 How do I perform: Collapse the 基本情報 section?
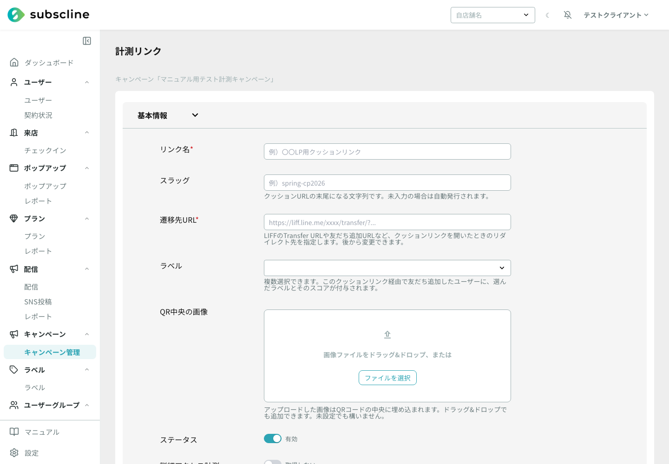coord(195,115)
